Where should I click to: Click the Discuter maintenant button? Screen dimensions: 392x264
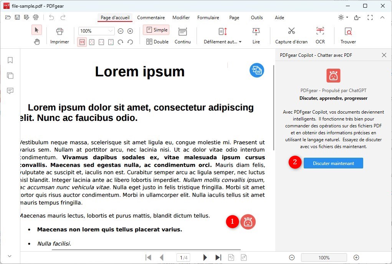[x=333, y=163]
